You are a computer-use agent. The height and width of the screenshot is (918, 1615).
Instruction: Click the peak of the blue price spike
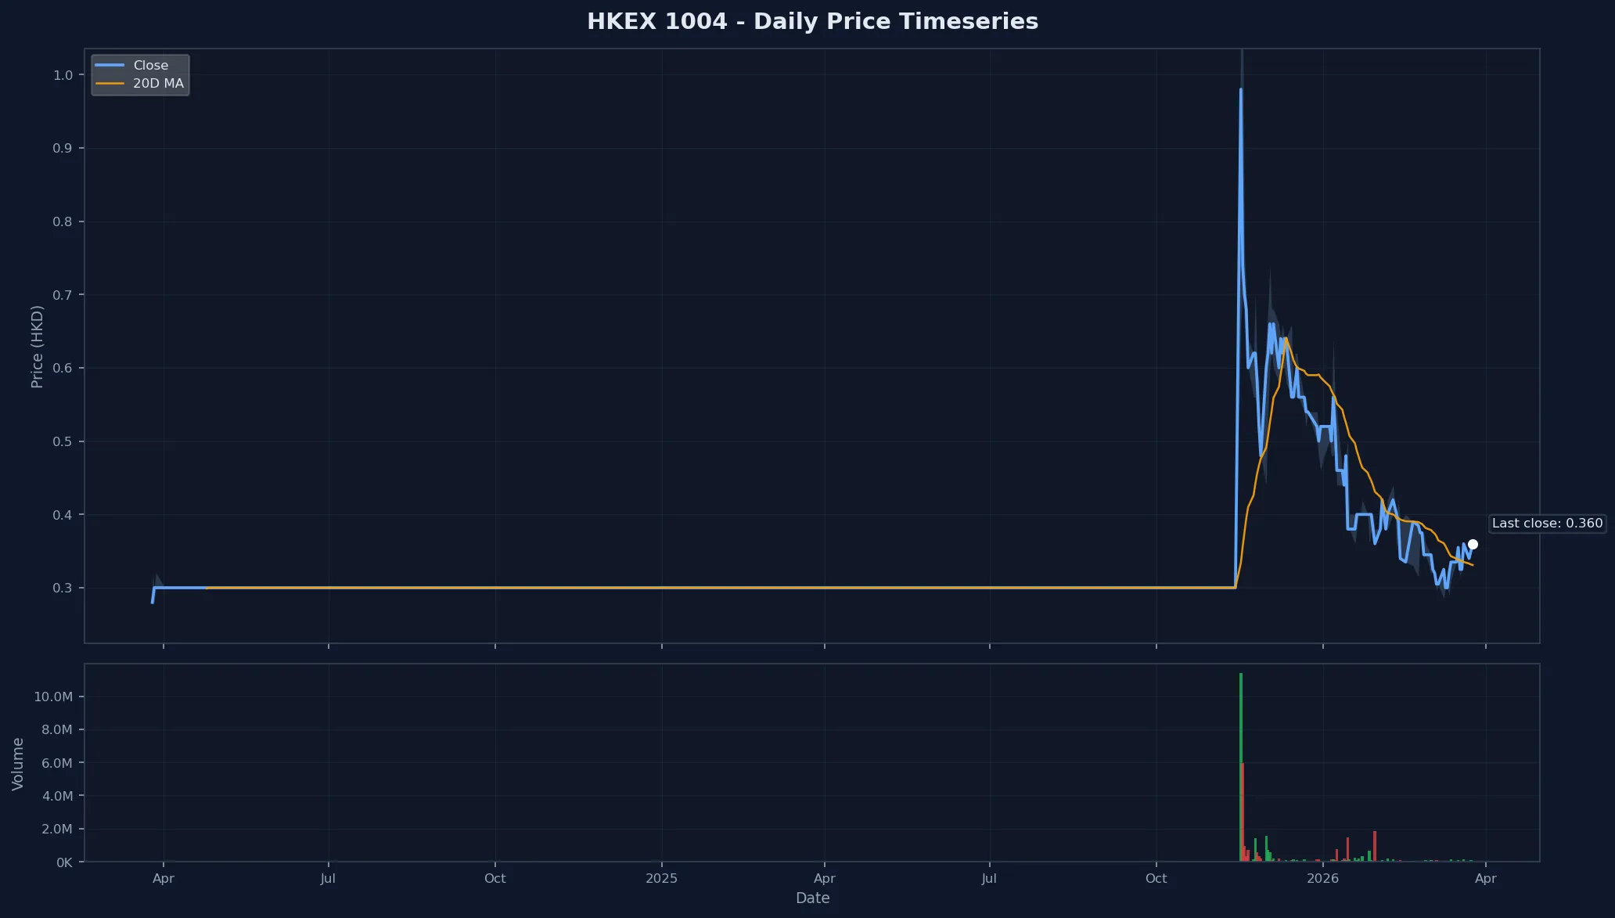tap(1241, 90)
